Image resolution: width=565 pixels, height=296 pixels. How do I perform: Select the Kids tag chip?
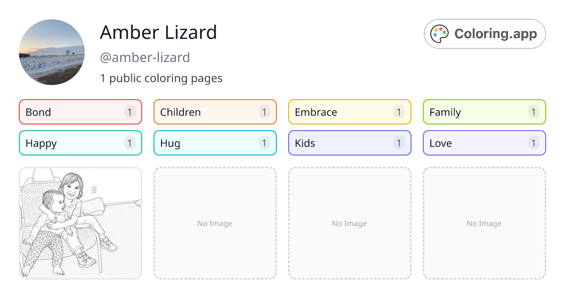(349, 143)
